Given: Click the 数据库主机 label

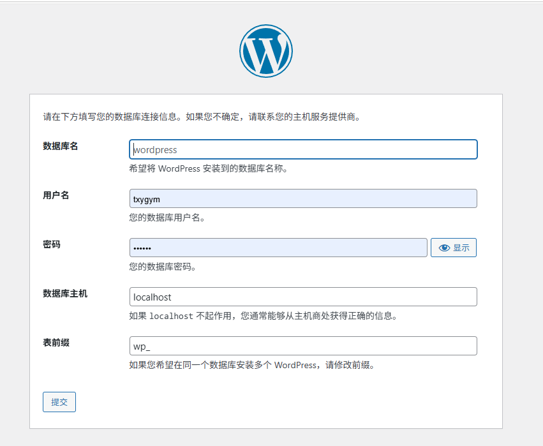Looking at the screenshot, I should point(65,294).
